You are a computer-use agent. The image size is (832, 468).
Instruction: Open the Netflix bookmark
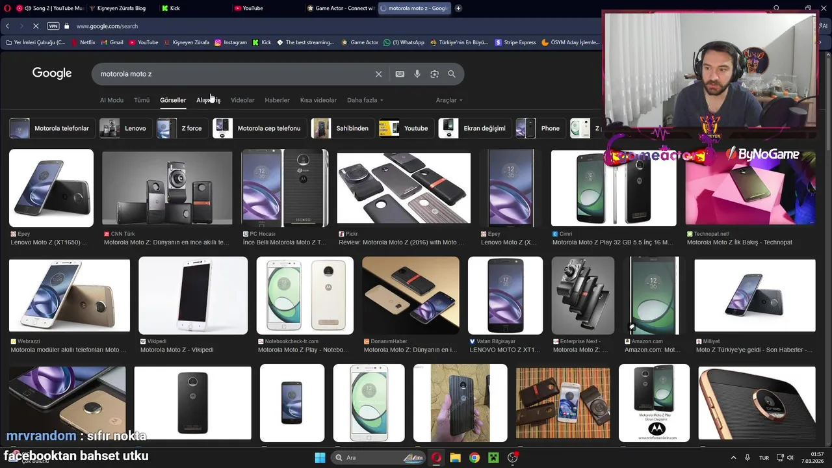point(83,42)
